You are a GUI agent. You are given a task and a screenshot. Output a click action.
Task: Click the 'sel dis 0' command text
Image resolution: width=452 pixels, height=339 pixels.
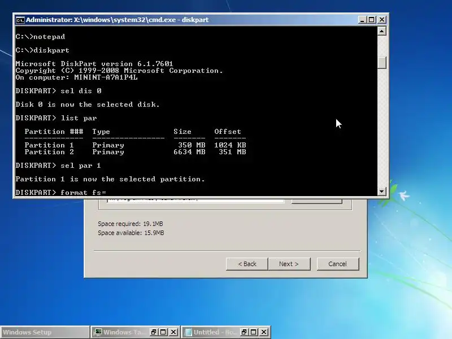(x=81, y=91)
